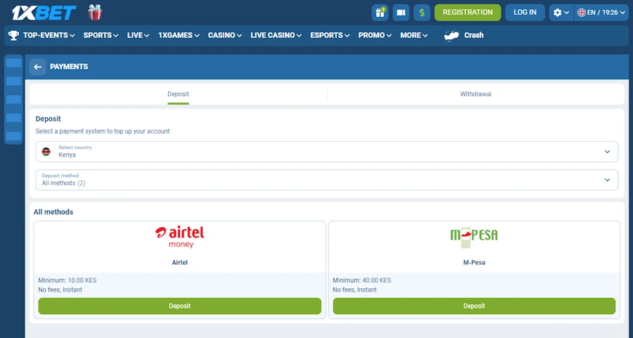Click the 1XBET logo
Image resolution: width=633 pixels, height=338 pixels.
click(x=44, y=13)
